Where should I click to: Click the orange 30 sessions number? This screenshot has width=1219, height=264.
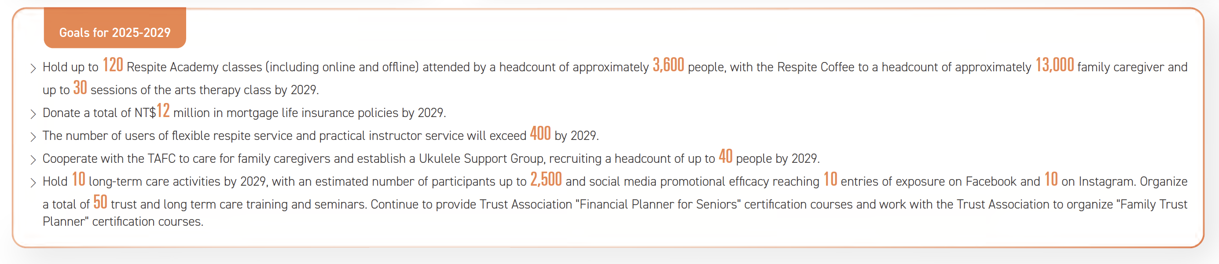click(80, 88)
